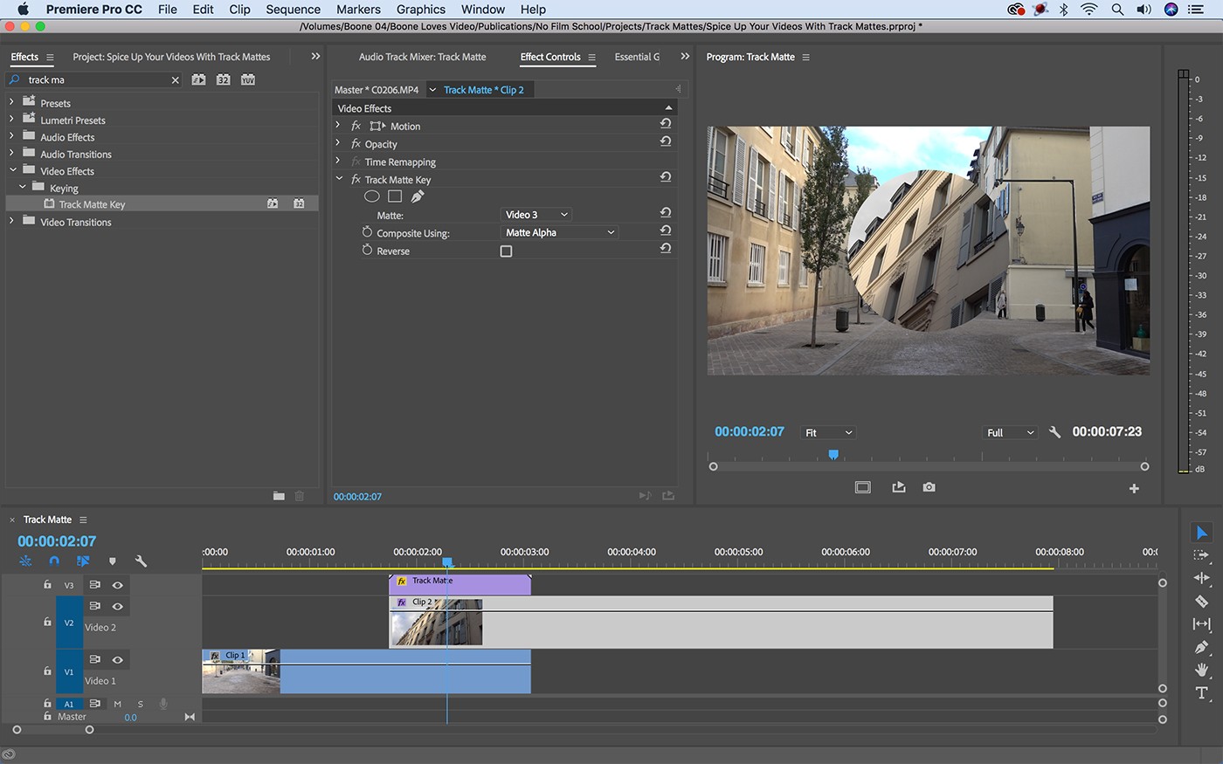Create ellipse mask for Track Matte Key
This screenshot has width=1223, height=764.
371,196
